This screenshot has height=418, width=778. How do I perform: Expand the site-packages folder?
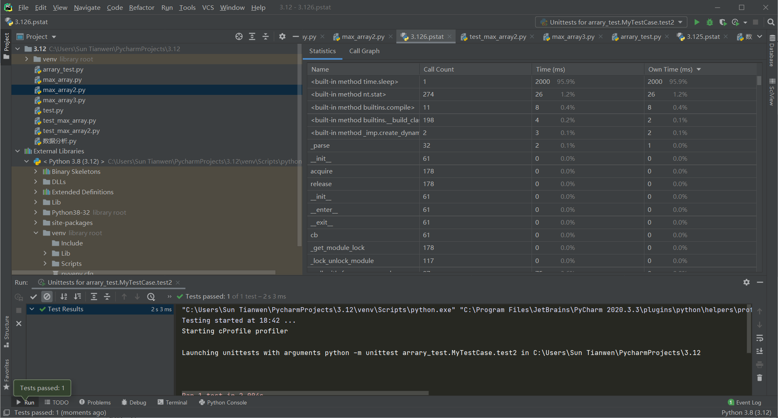click(x=36, y=222)
